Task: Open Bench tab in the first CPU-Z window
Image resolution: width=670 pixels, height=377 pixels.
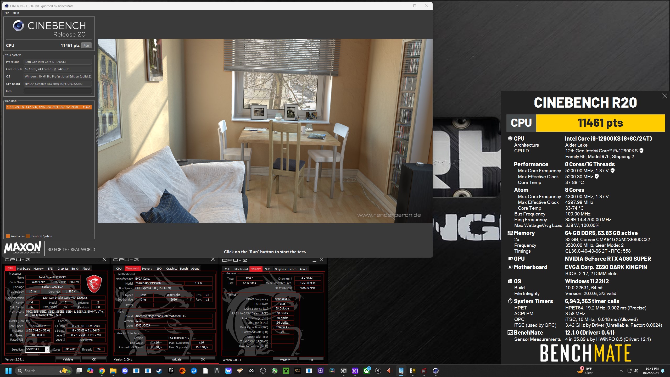Action: (x=75, y=269)
